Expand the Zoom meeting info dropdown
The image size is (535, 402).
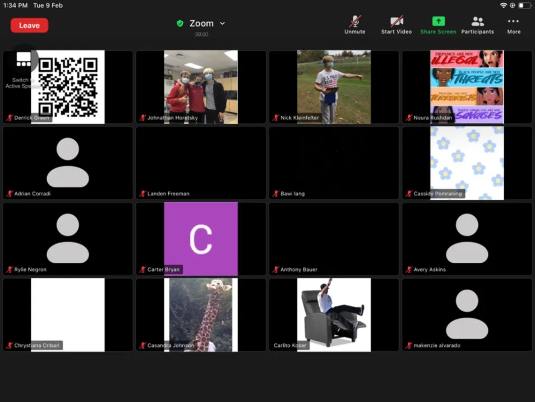[222, 24]
